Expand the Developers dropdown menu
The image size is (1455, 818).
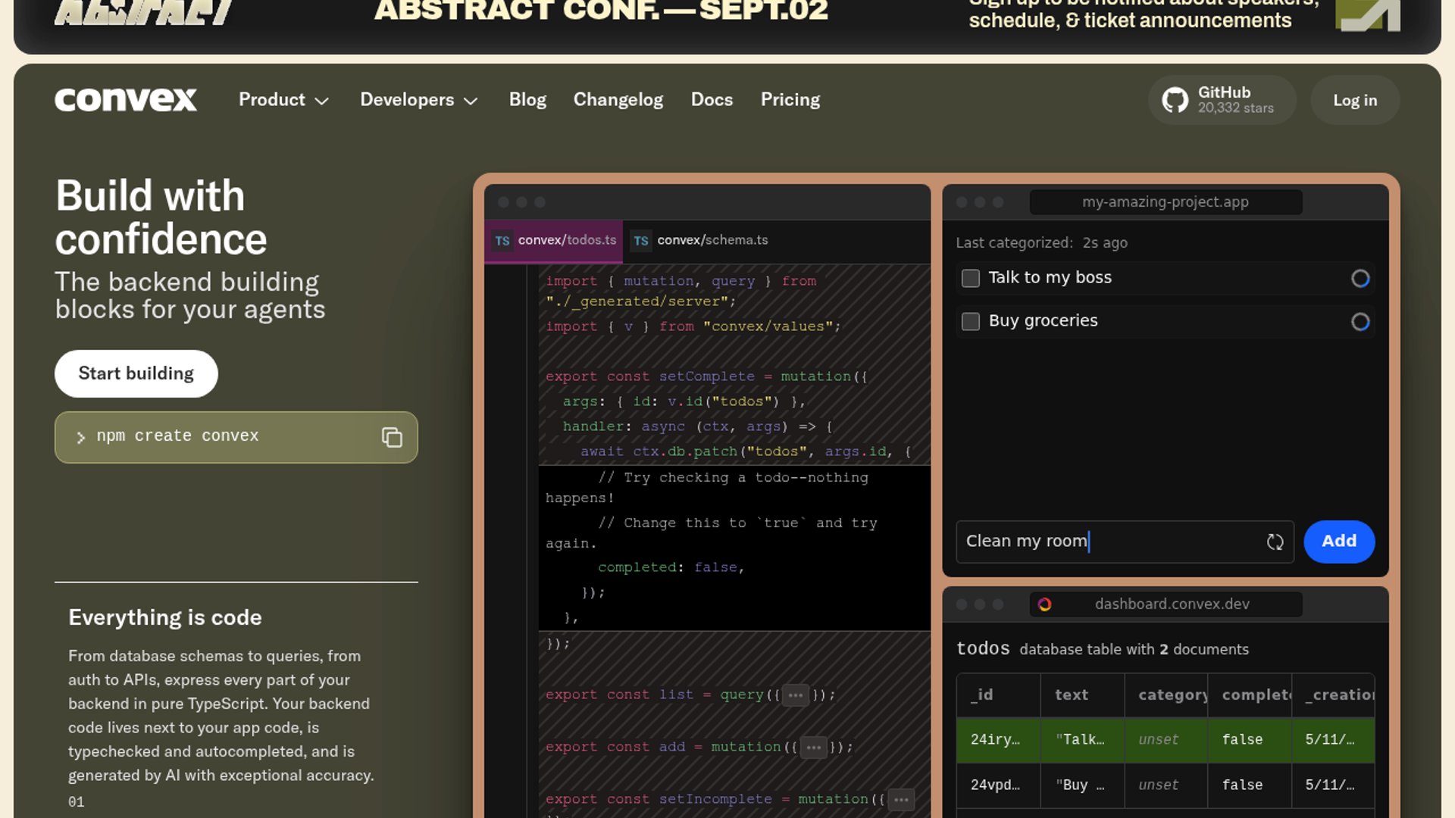pos(419,100)
